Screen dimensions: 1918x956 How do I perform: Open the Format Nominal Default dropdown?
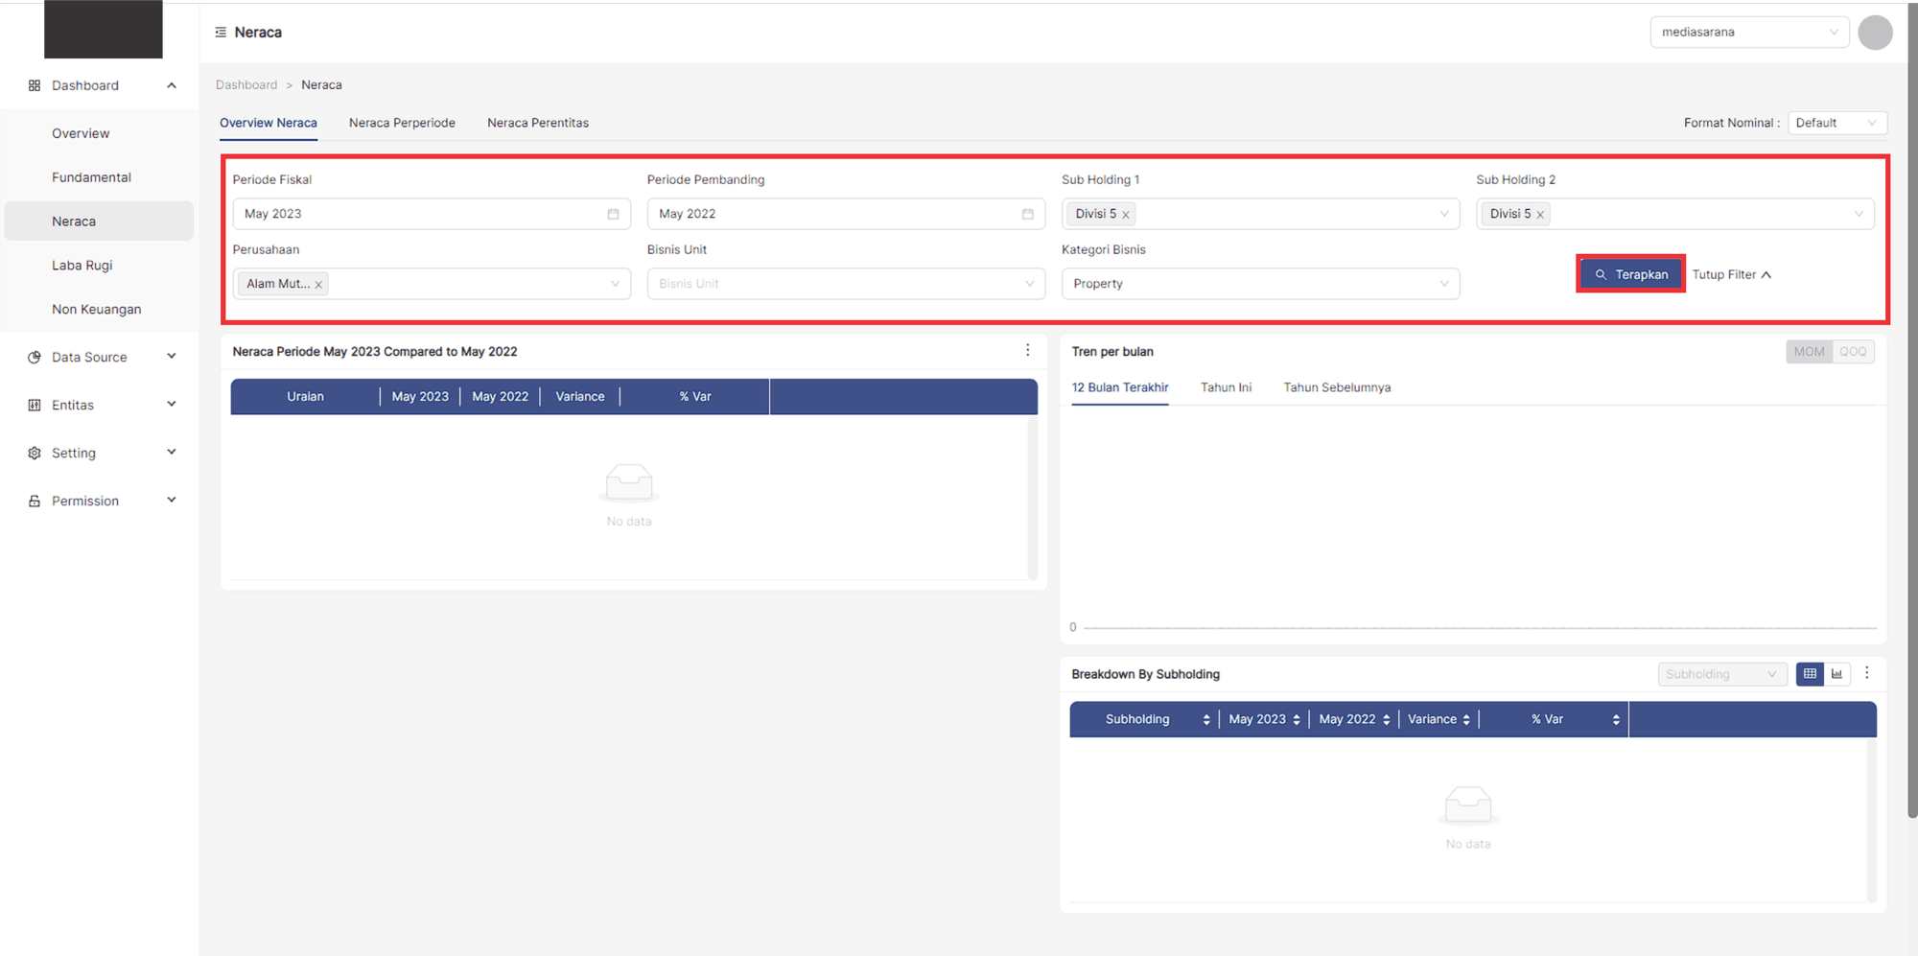click(x=1836, y=123)
